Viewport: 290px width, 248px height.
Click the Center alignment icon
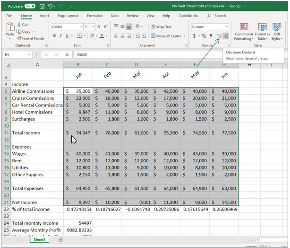pyautogui.click(x=122, y=35)
